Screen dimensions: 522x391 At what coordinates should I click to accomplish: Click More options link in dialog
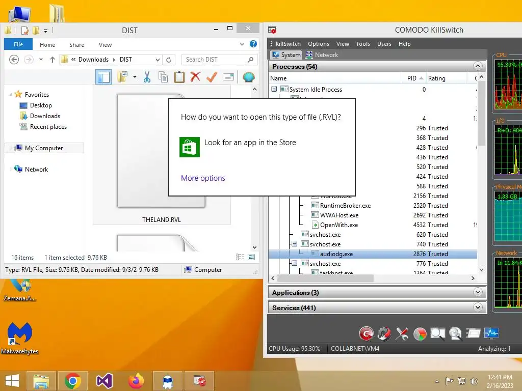(x=203, y=178)
